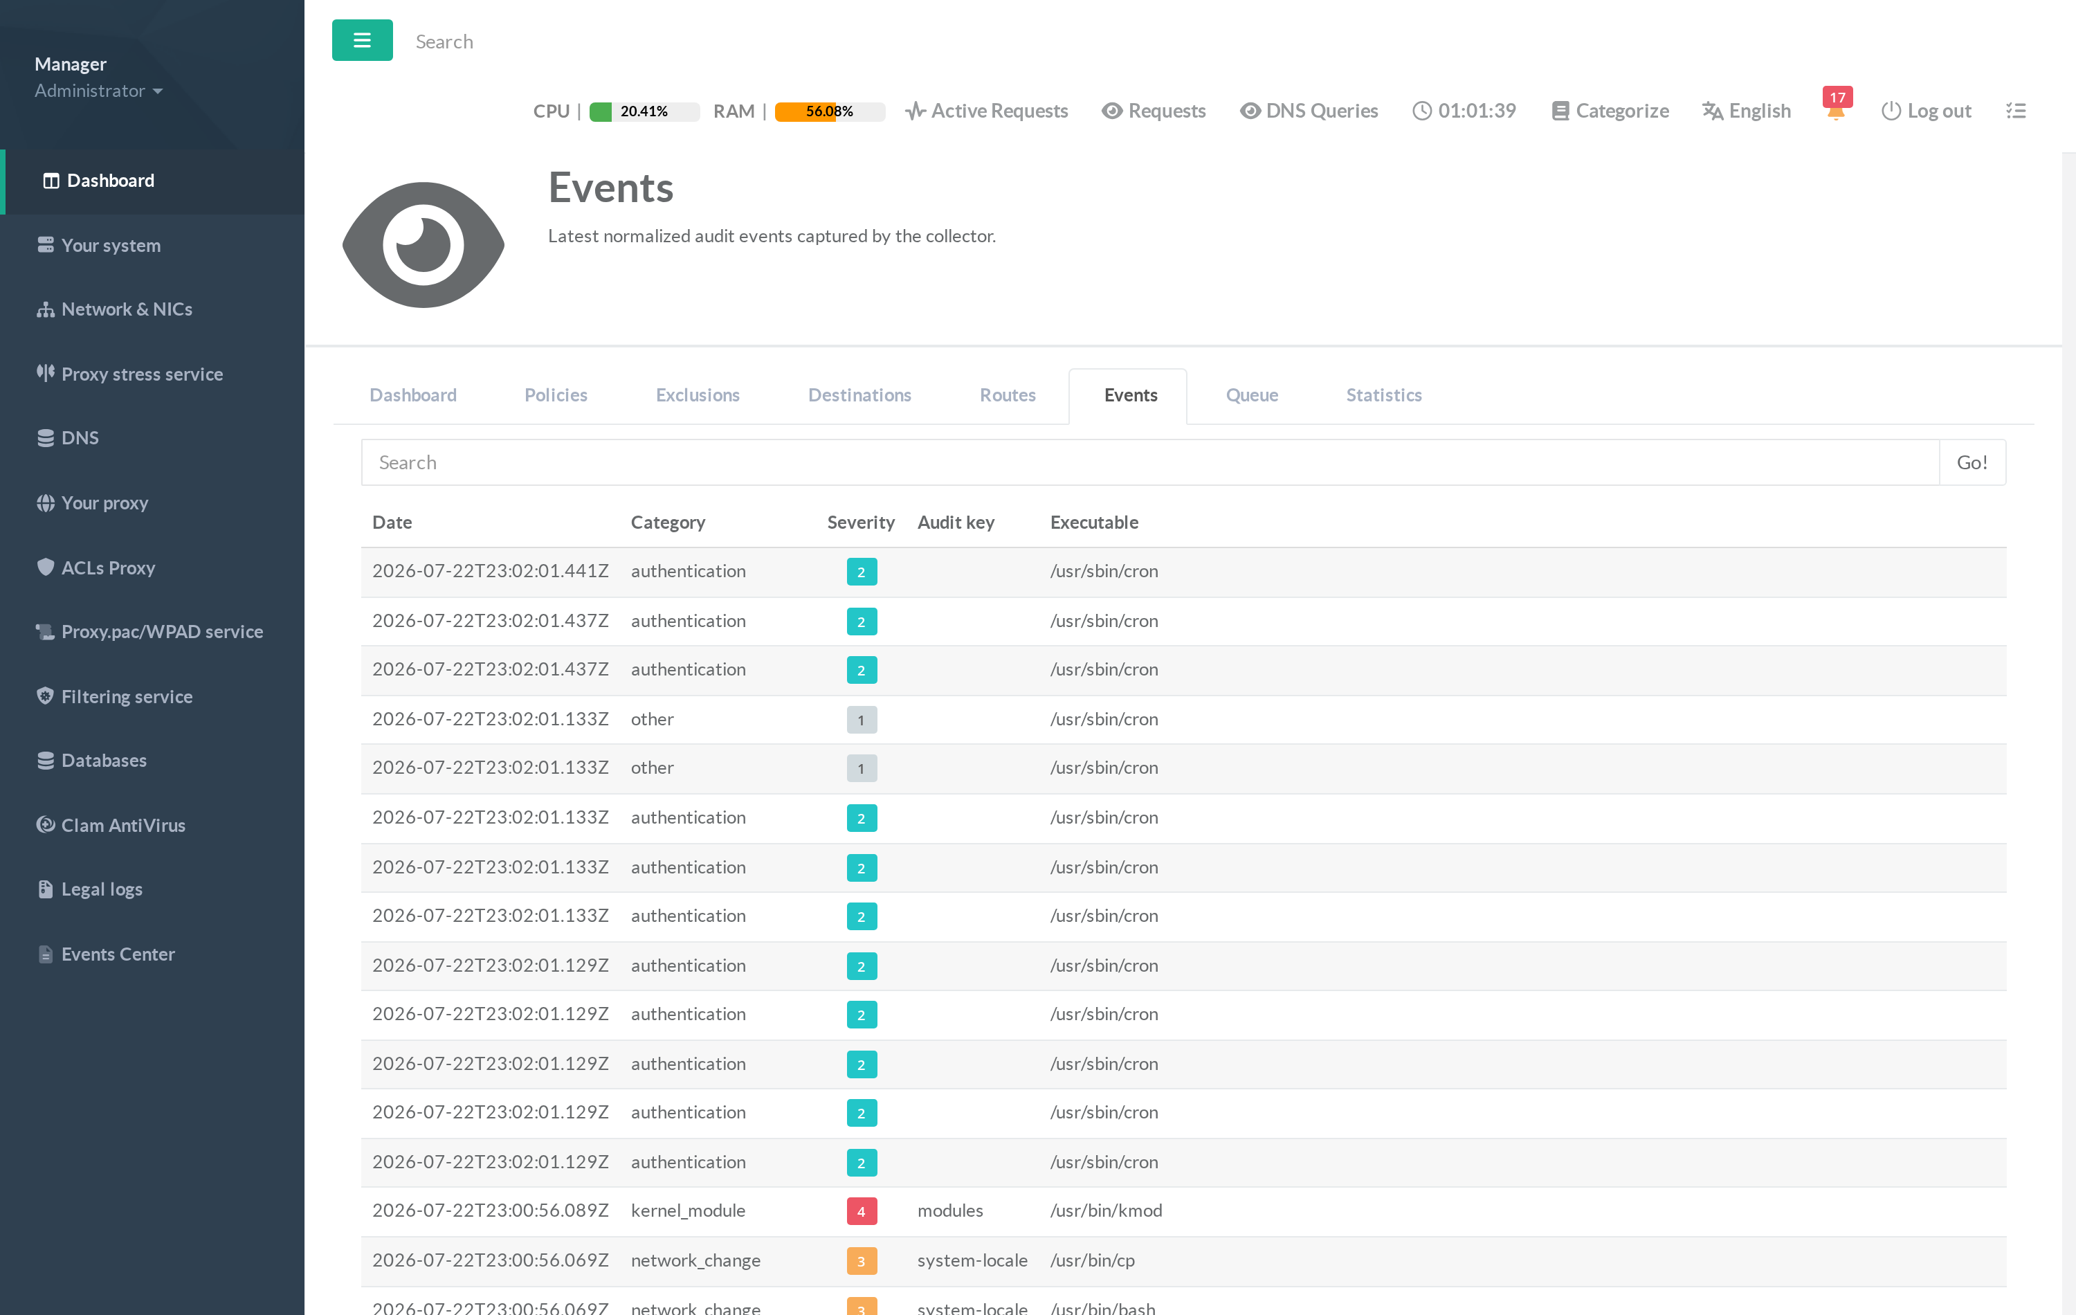Click the Date column header

pyautogui.click(x=392, y=523)
